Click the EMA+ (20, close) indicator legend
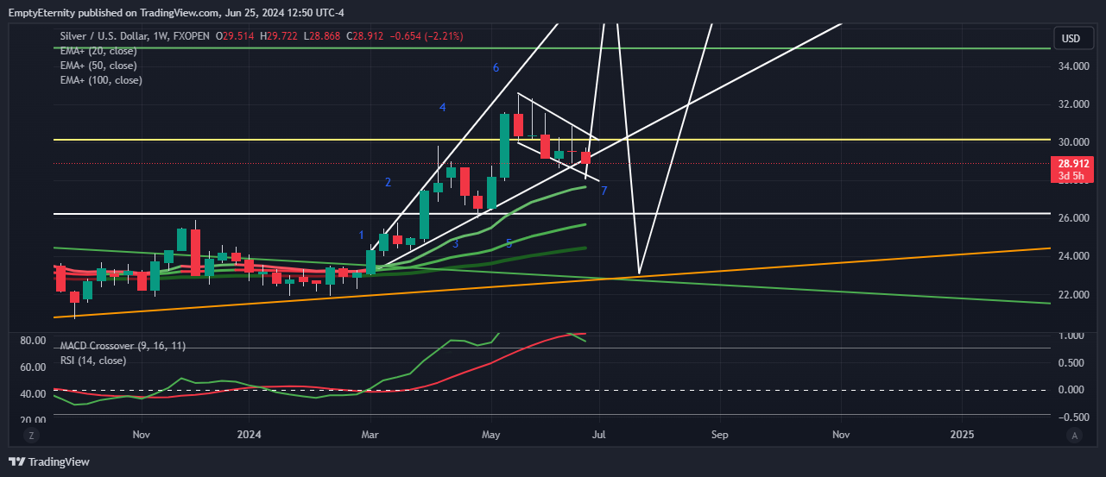 (98, 51)
